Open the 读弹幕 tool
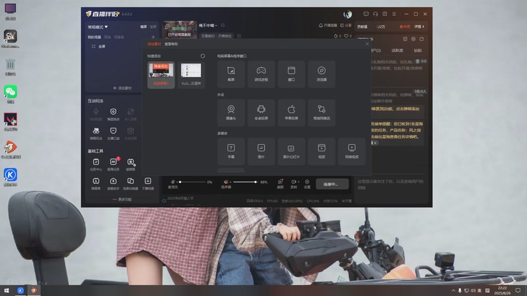The width and height of the screenshot is (527, 296). click(x=130, y=164)
